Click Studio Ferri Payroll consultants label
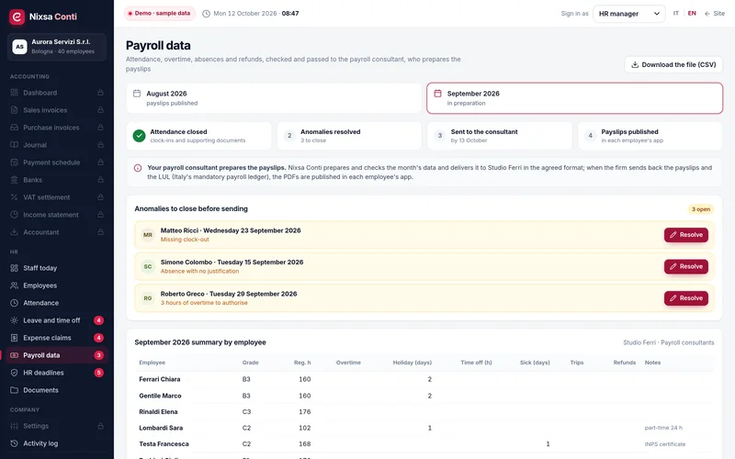735x459 pixels. pos(669,342)
